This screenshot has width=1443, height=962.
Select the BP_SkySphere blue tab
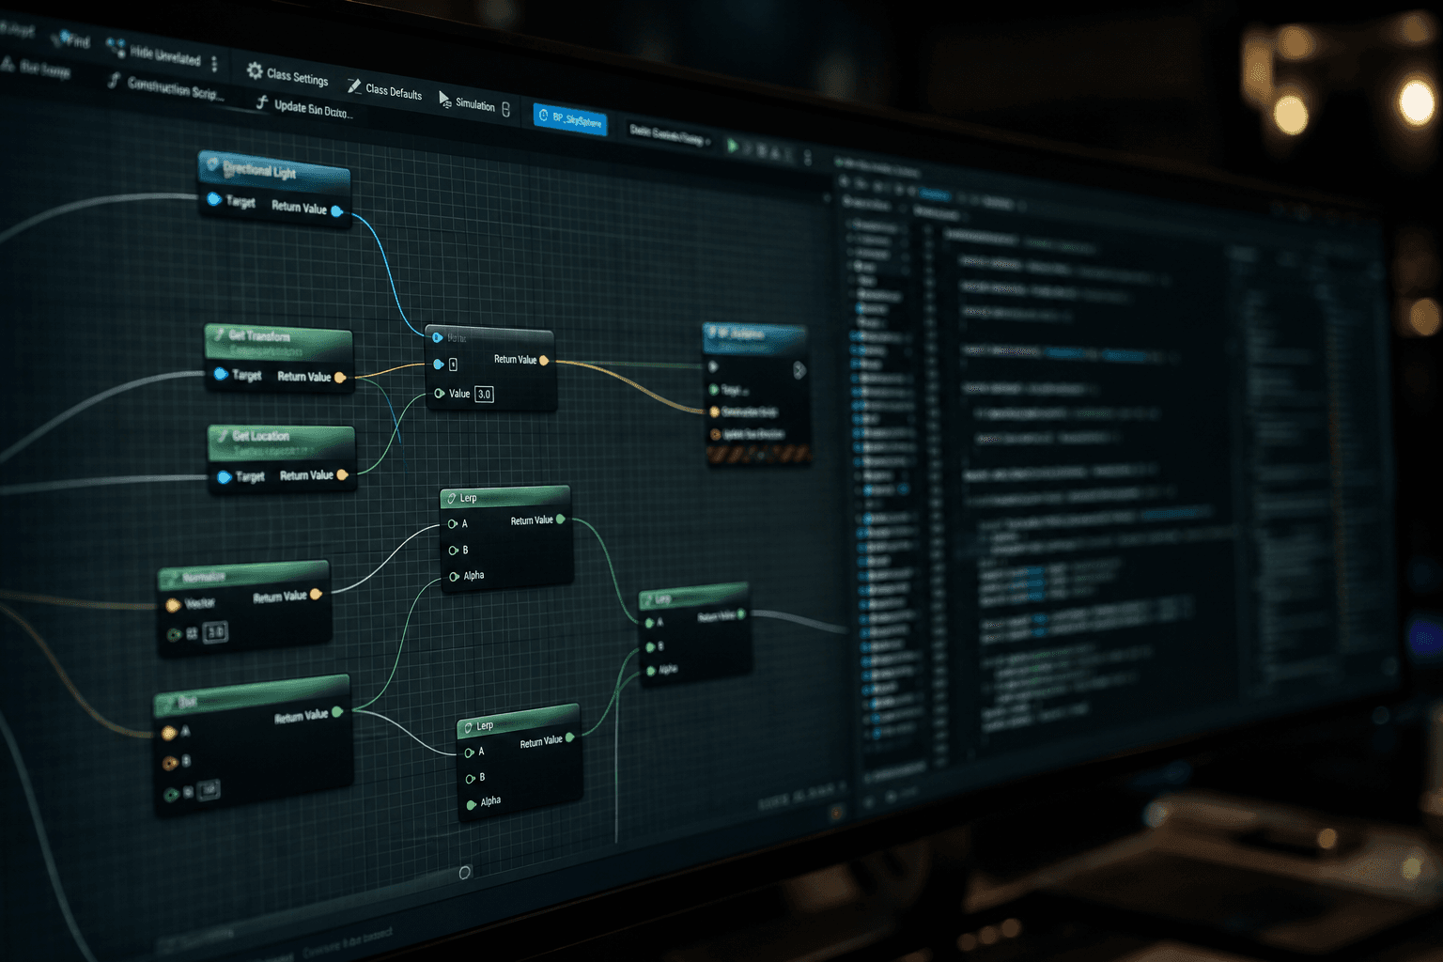coord(570,119)
